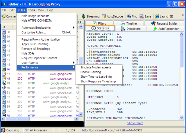This screenshot has height=133, width=186.
Task: Open the View menu
Action: point(41,10)
